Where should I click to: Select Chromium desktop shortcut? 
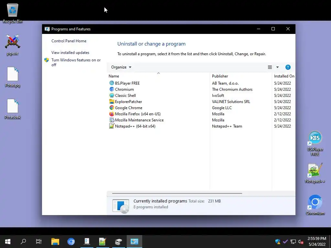(315, 205)
